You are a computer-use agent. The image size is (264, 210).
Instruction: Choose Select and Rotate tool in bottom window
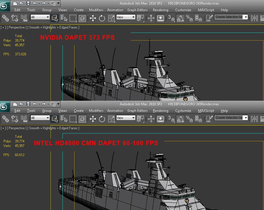102,119
